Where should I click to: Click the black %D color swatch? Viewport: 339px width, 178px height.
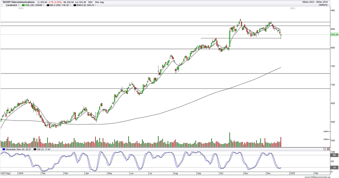coord(35,149)
